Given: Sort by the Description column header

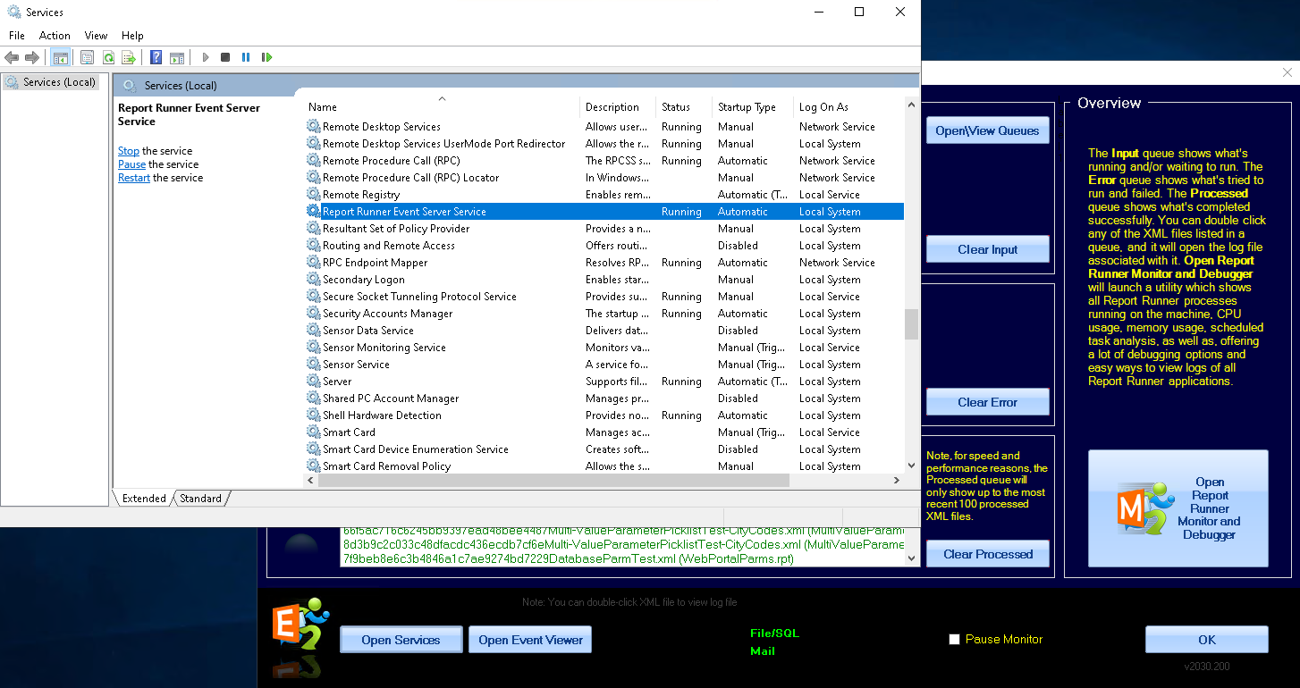Looking at the screenshot, I should pyautogui.click(x=618, y=107).
